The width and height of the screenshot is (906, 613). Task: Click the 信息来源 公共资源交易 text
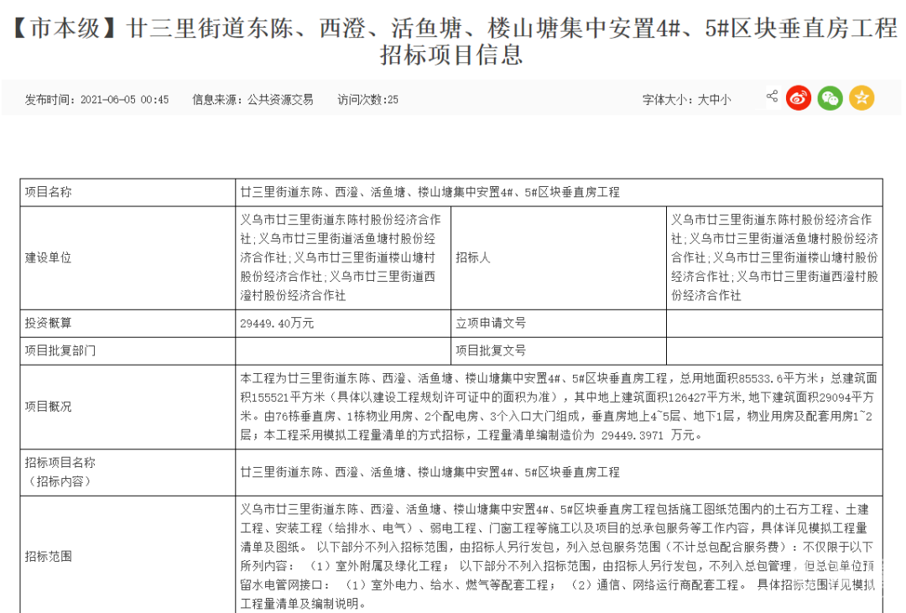[253, 100]
